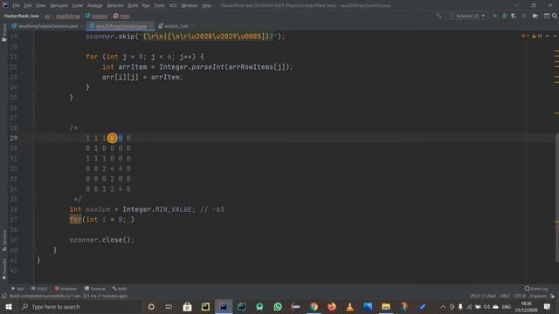This screenshot has height=314, width=559.
Task: Open the Solution (2) run configuration dropdown
Action: 467,16
